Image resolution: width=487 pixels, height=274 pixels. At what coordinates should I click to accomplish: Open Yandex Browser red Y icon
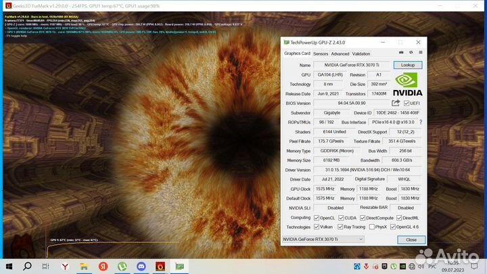65,267
